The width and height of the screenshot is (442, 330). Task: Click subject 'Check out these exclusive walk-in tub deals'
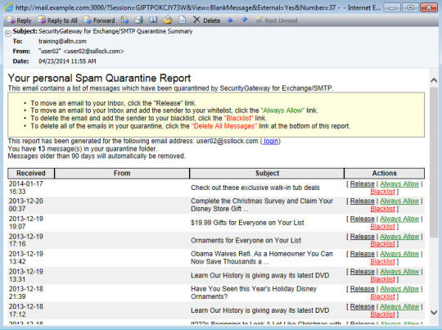click(255, 188)
